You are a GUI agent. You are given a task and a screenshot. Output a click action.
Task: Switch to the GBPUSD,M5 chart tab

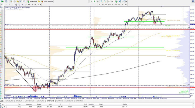(19, 101)
